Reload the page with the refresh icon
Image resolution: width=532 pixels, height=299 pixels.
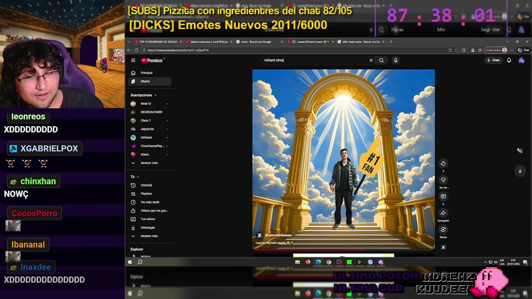pos(137,50)
